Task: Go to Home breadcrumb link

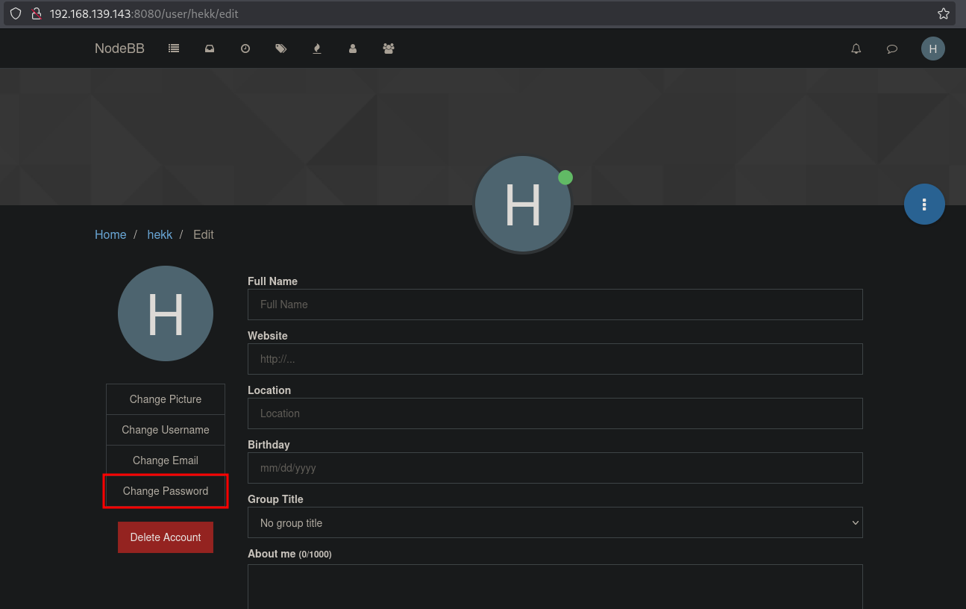Action: 110,234
